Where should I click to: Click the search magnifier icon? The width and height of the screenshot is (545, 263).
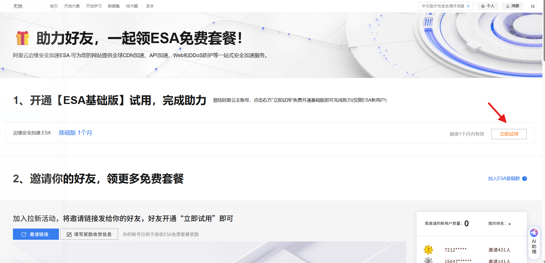point(468,6)
